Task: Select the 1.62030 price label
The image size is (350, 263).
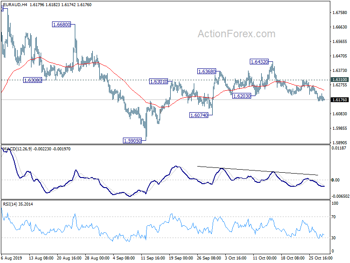Action: [242, 96]
